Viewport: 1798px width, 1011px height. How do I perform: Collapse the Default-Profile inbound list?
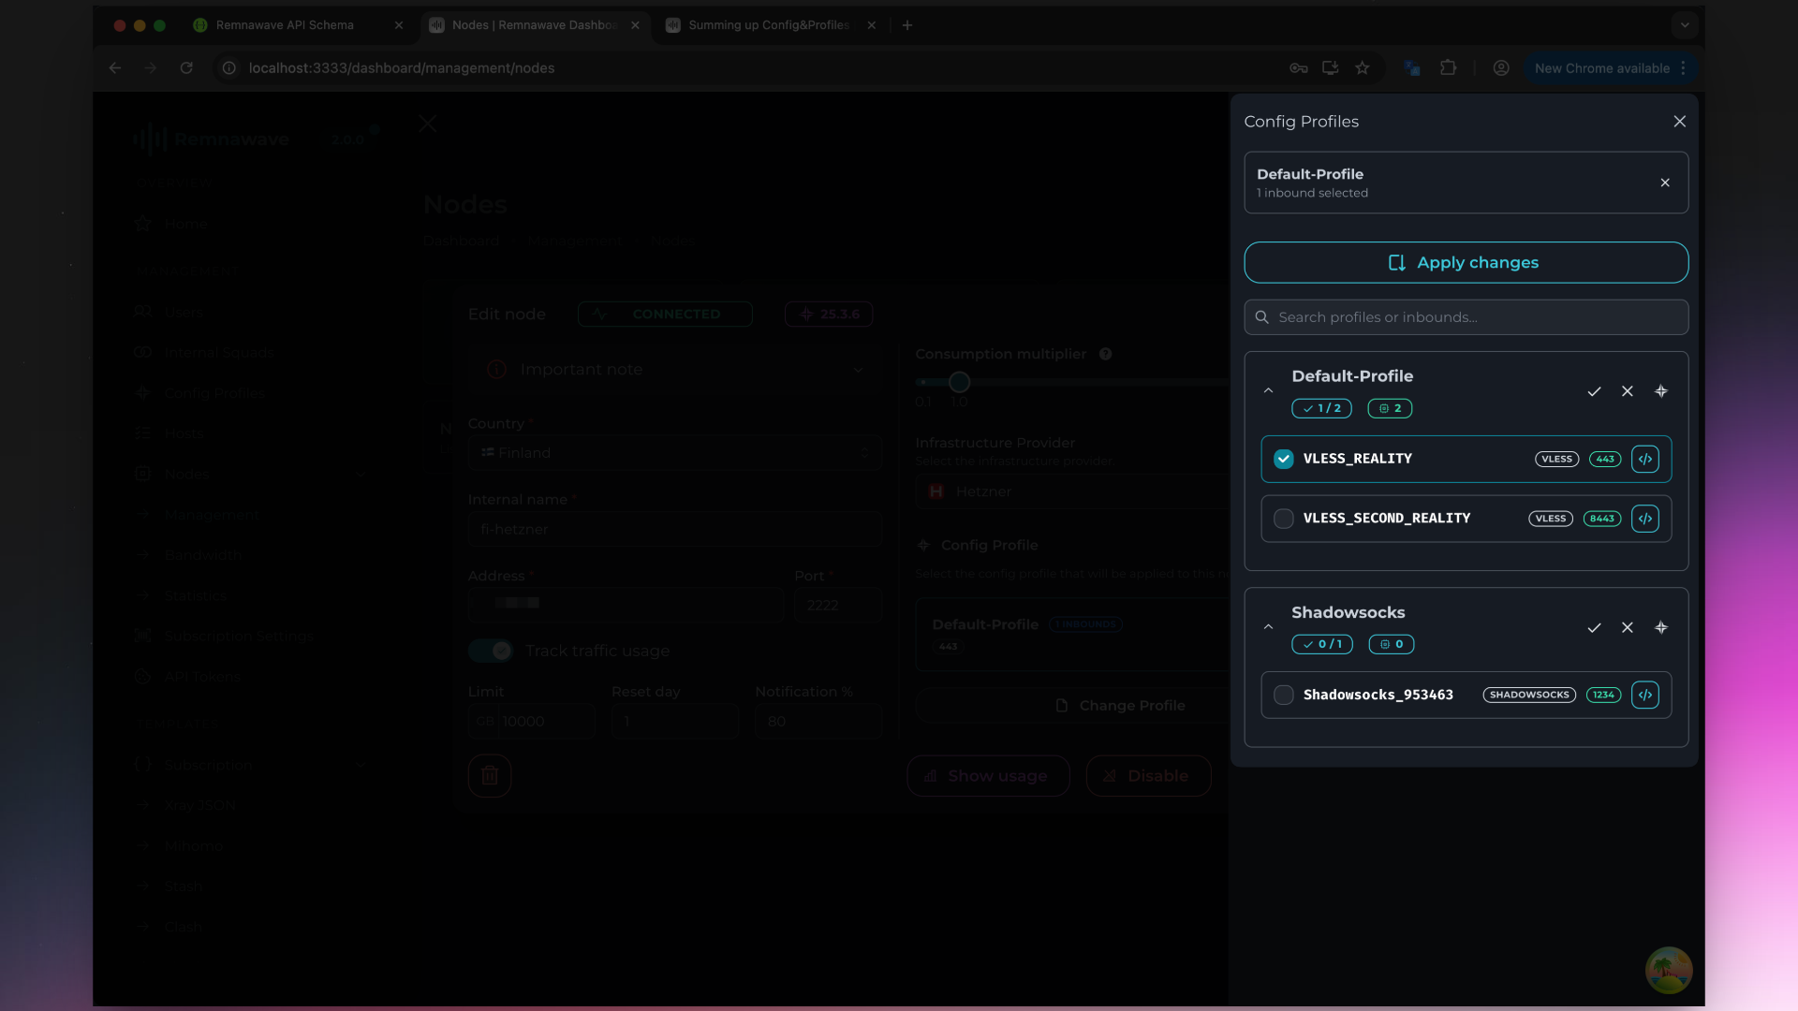(1269, 390)
